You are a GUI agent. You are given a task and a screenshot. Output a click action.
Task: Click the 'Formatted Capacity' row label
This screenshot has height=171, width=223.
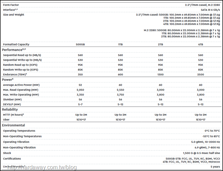[16, 44]
